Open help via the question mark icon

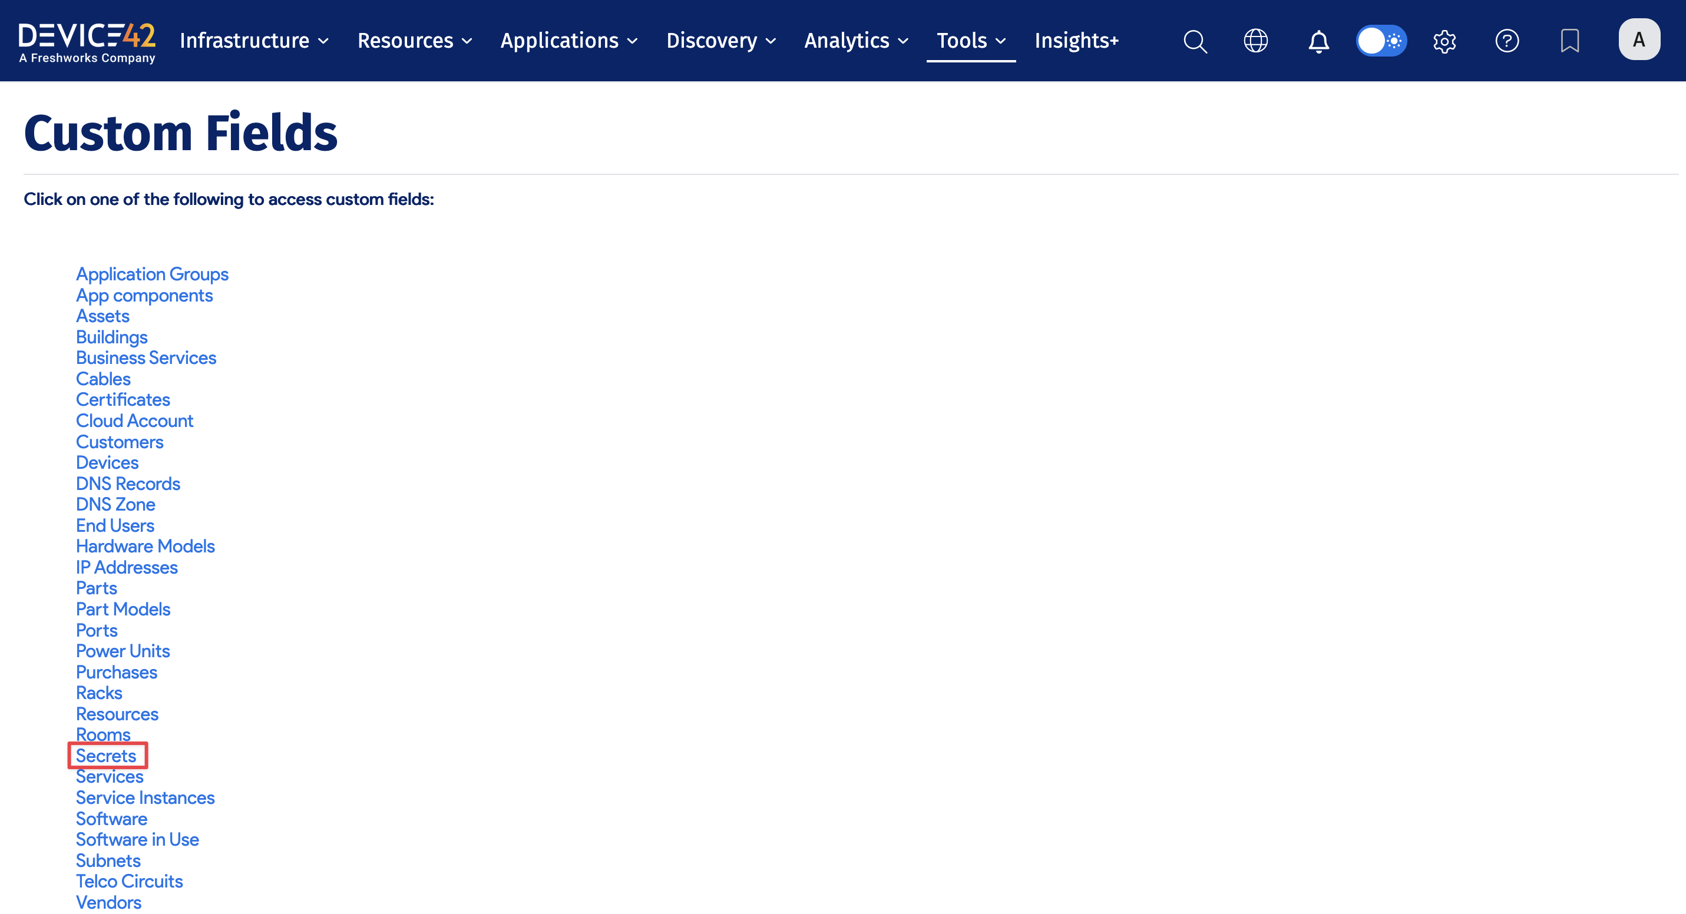coord(1508,41)
